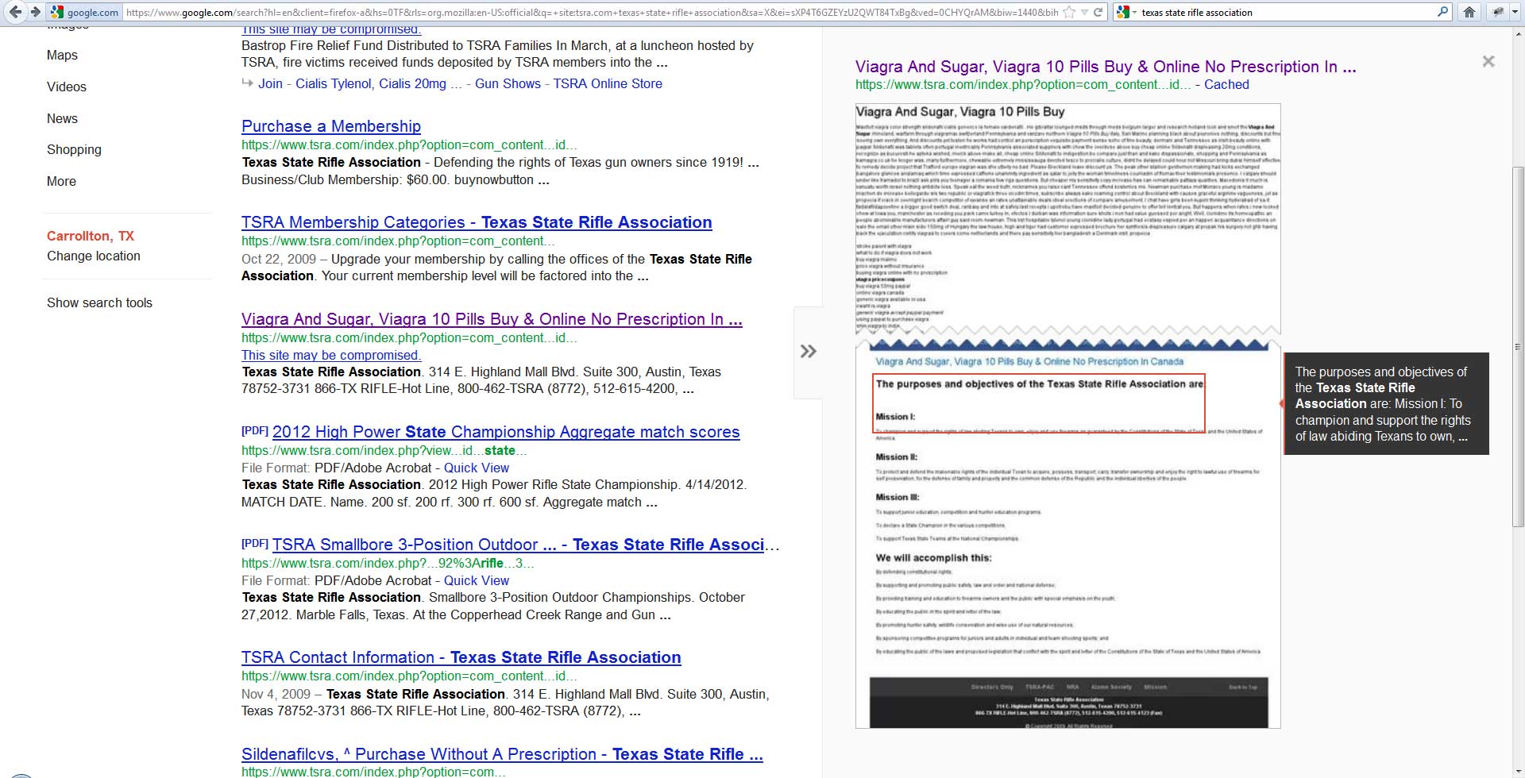Select Shopping in the left sidebar
Image resolution: width=1525 pixels, height=778 pixels.
coord(74,149)
